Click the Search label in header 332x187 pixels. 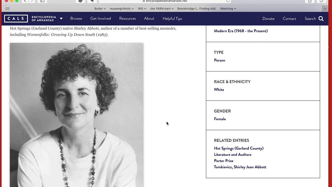click(x=310, y=19)
